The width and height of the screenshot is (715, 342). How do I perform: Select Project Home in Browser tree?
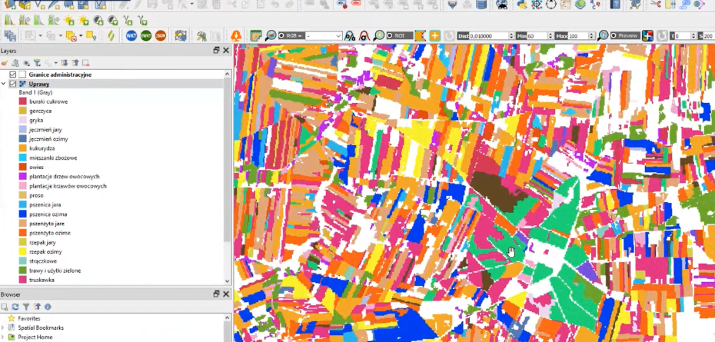pos(35,337)
